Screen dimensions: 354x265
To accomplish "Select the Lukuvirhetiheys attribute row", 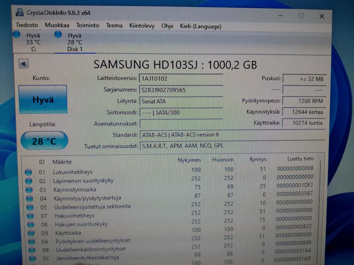I will click(x=169, y=170).
